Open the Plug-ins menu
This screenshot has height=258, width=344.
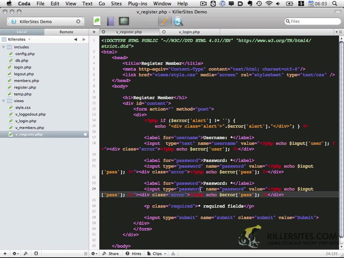(138, 4)
